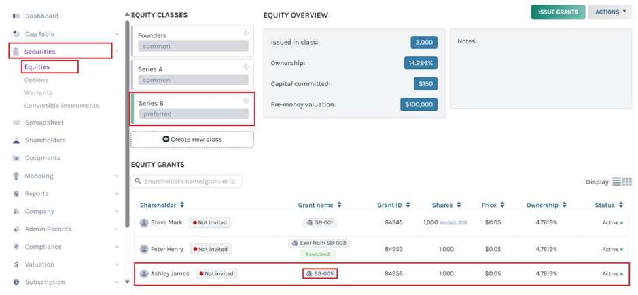Sort grants by Shareholder column
Viewport: 638px width, 295px height.
point(162,205)
